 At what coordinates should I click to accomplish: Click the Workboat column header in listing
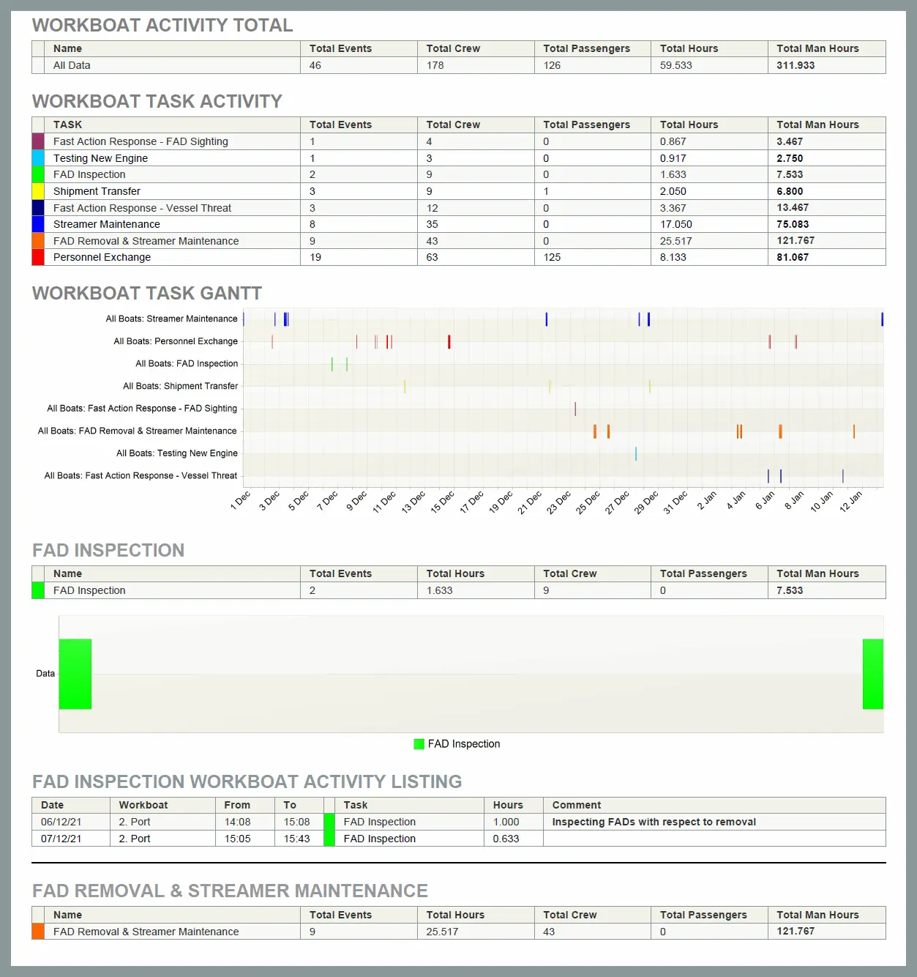(143, 805)
